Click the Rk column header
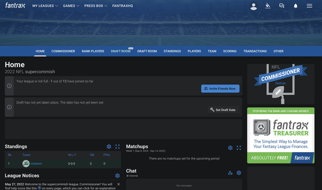322x190 pixels. point(10,155)
